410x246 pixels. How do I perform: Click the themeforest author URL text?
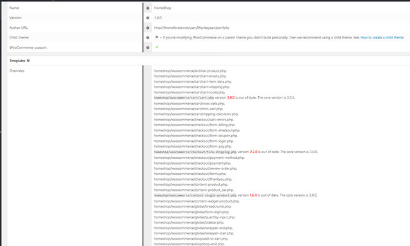192,28
